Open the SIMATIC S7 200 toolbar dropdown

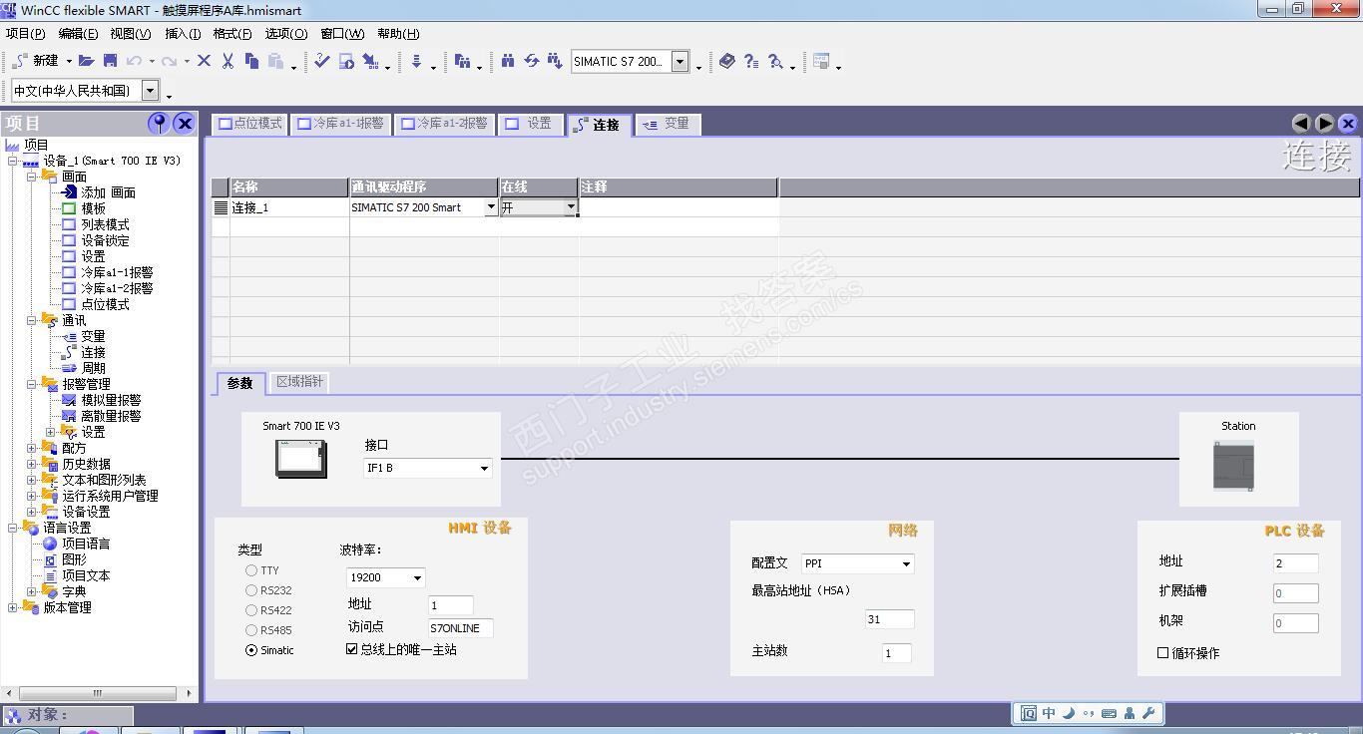pyautogui.click(x=680, y=62)
